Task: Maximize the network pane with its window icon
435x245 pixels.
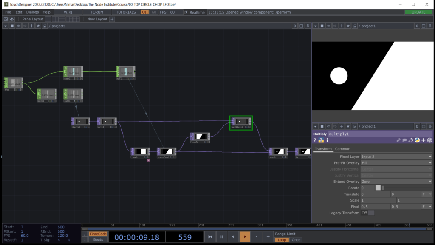Action: coord(301,26)
